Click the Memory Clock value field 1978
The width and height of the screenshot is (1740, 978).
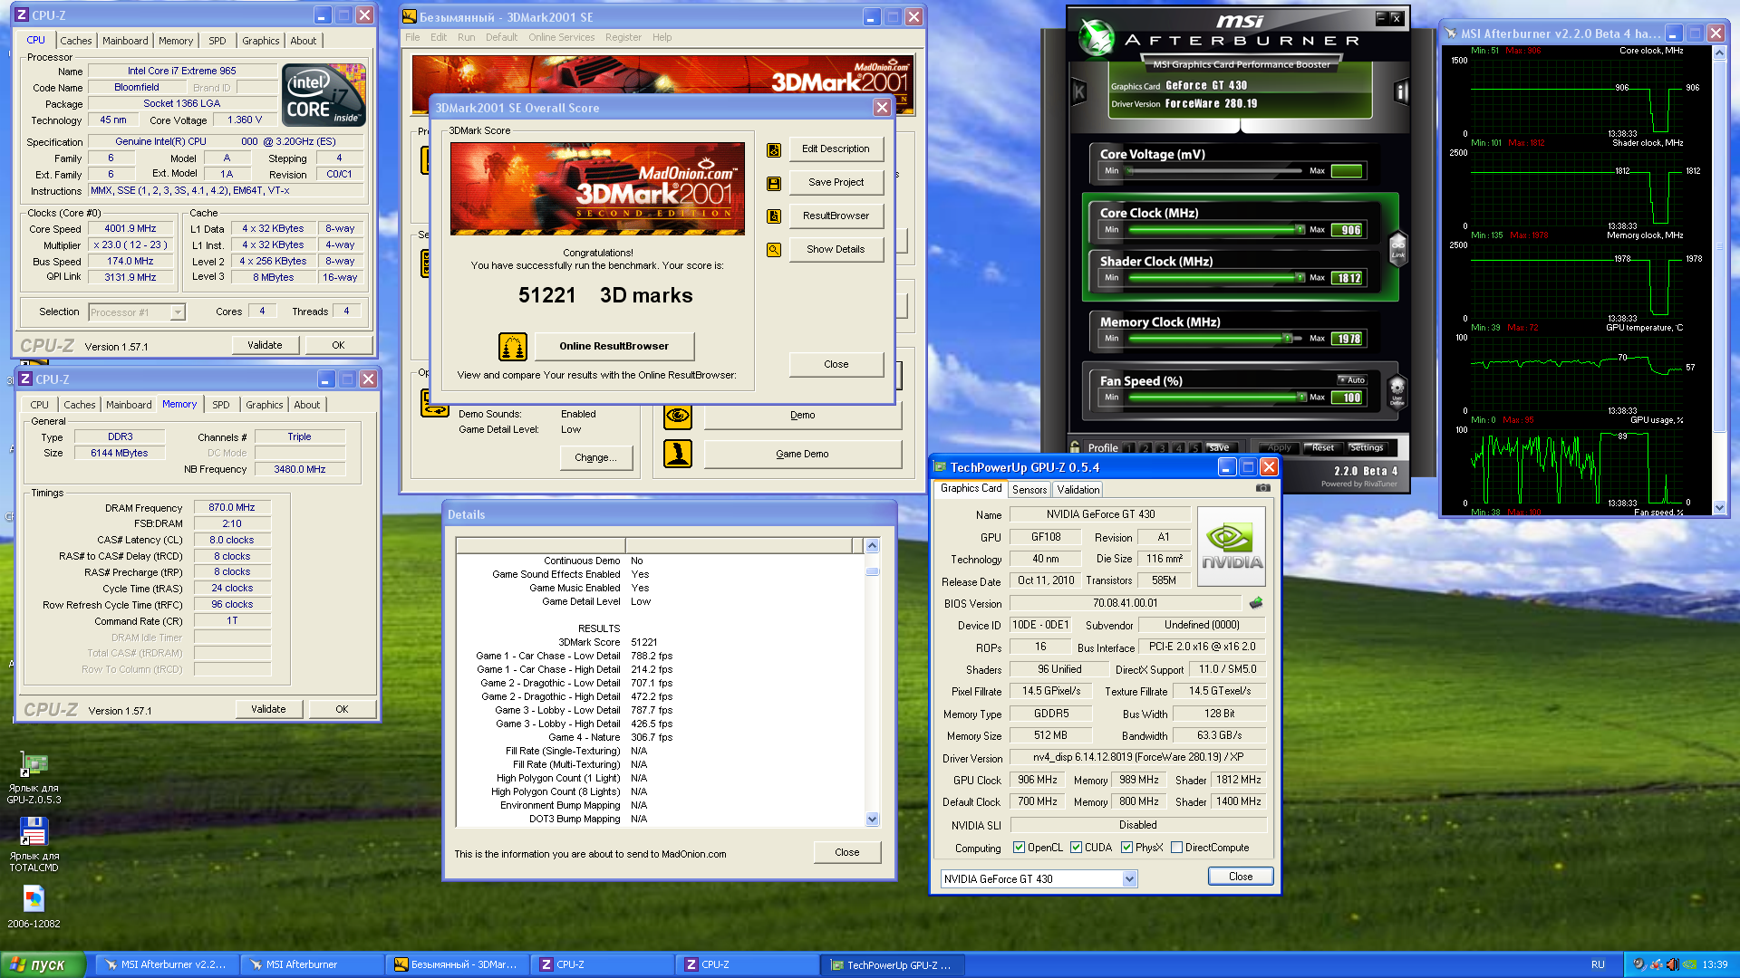pyautogui.click(x=1348, y=339)
